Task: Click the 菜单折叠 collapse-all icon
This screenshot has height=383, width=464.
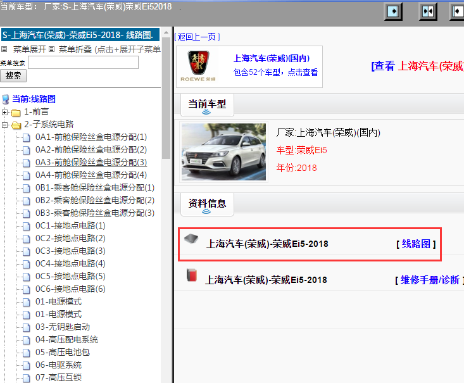Action: click(x=51, y=49)
